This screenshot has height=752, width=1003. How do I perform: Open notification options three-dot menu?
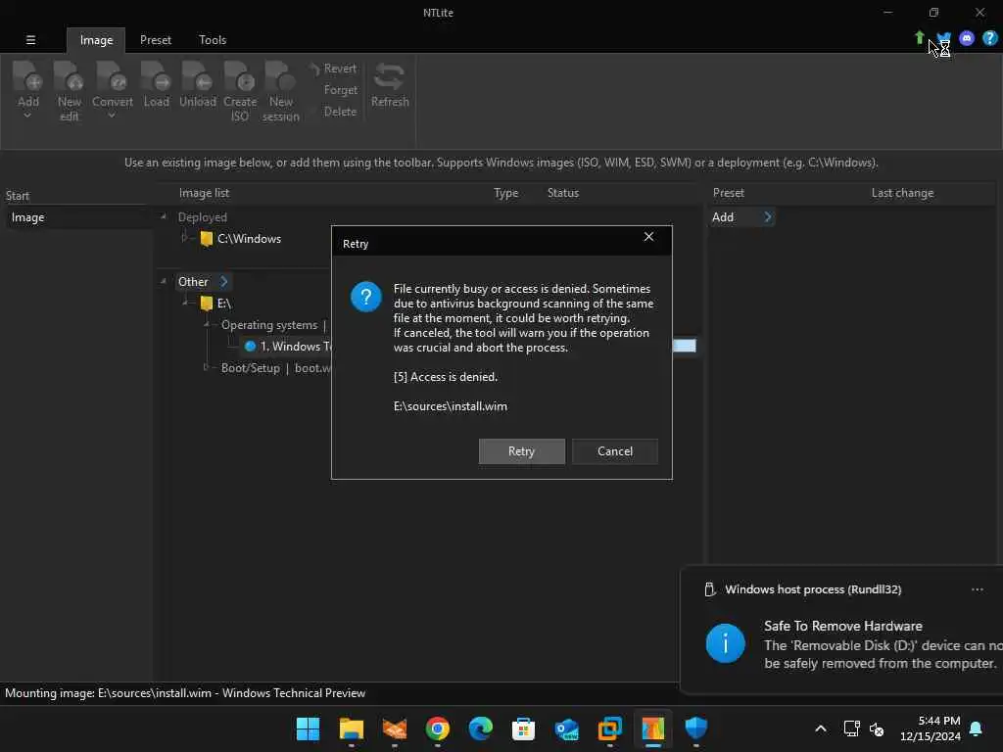pos(977,589)
